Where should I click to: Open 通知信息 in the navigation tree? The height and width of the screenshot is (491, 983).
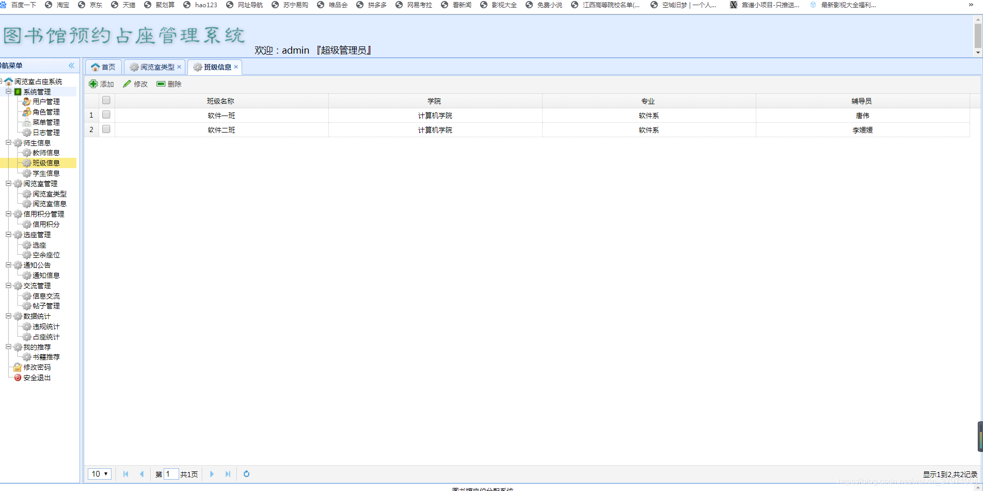[x=46, y=275]
